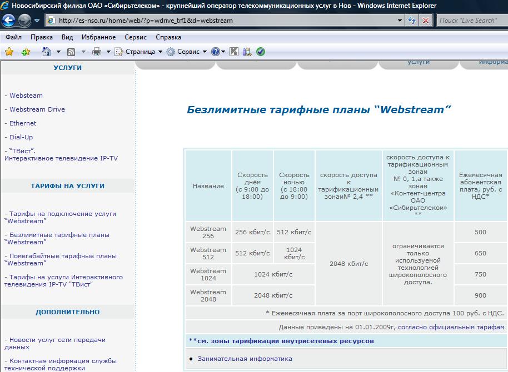Click the 650 monthly fee cell
Screen dimensions: 508x372
coord(480,253)
